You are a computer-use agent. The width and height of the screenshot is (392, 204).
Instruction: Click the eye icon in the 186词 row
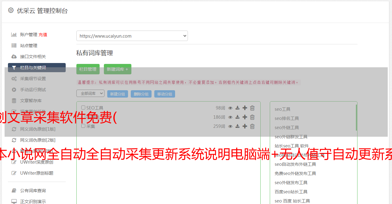coord(230,117)
